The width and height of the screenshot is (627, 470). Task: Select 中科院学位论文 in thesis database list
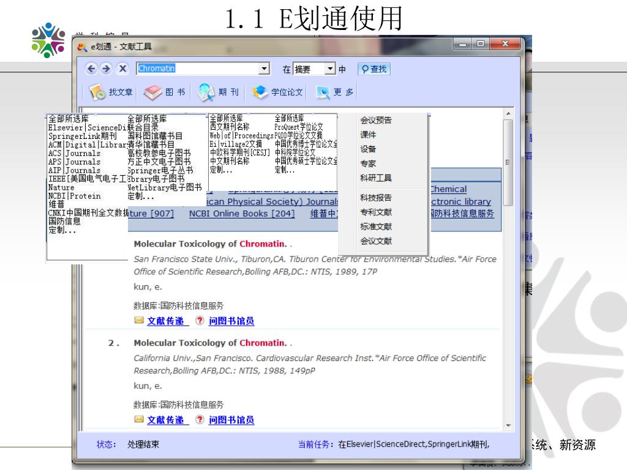[x=295, y=152]
